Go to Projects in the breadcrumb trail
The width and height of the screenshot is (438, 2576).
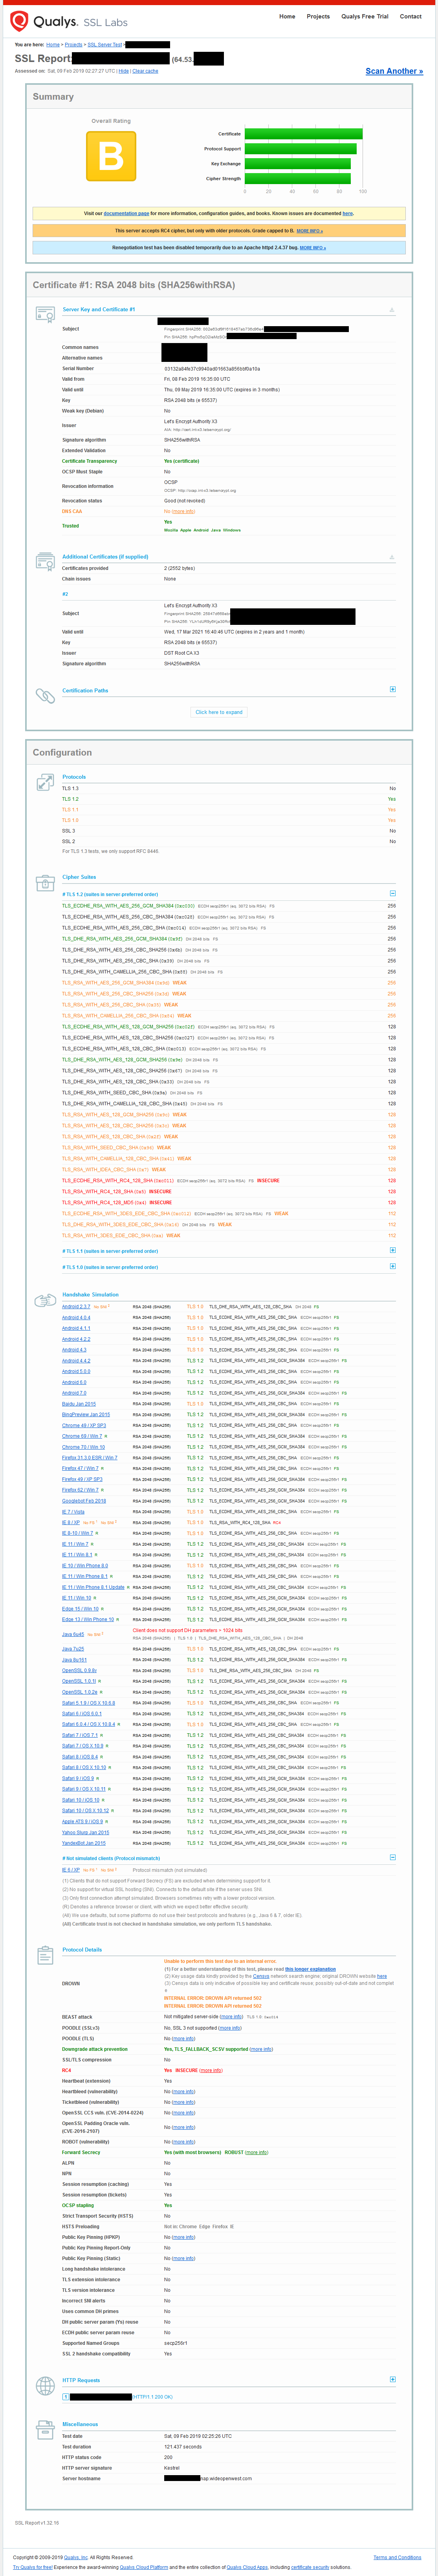73,45
